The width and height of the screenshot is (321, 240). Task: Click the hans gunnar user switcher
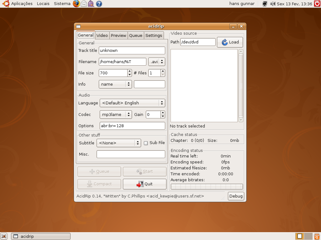point(242,4)
